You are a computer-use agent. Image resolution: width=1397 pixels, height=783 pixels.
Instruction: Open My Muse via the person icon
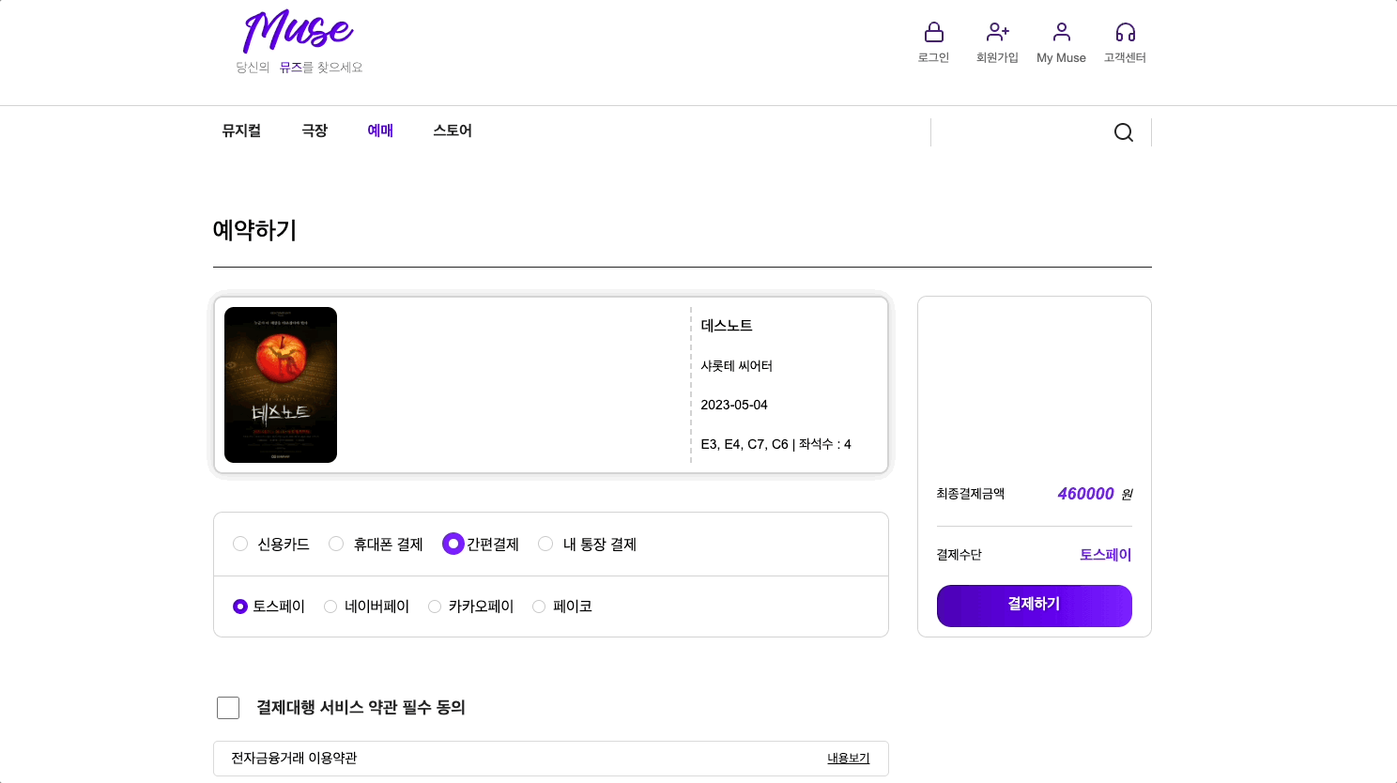pyautogui.click(x=1061, y=31)
